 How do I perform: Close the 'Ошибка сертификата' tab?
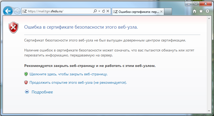[x=161, y=12]
